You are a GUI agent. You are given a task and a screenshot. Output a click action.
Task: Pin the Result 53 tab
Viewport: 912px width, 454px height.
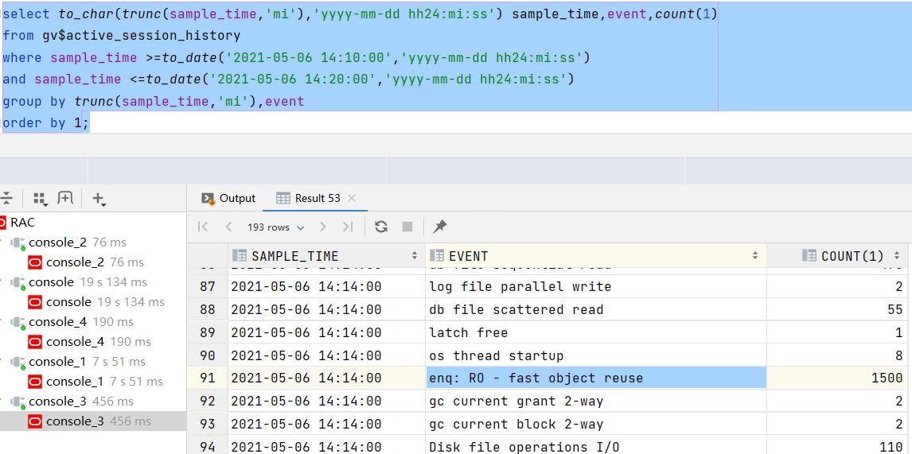pos(440,227)
